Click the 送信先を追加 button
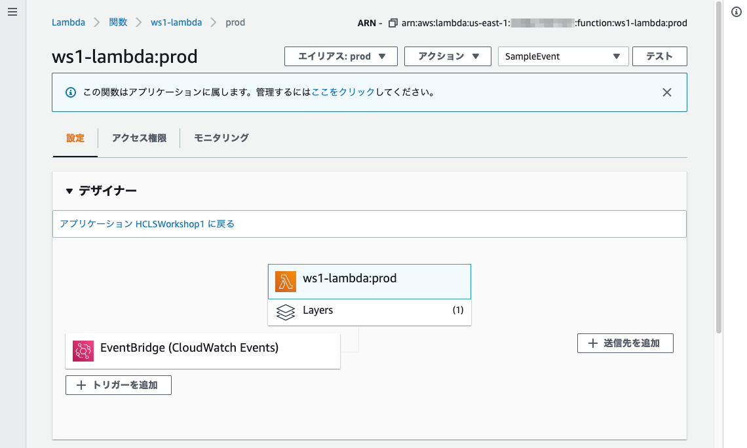 [x=625, y=343]
